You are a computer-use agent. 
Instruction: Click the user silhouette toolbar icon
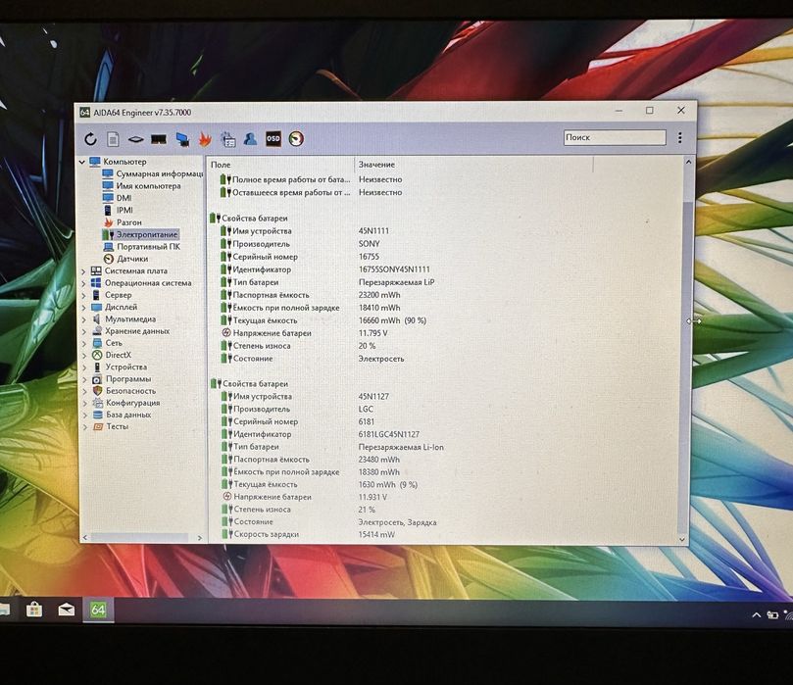click(250, 138)
